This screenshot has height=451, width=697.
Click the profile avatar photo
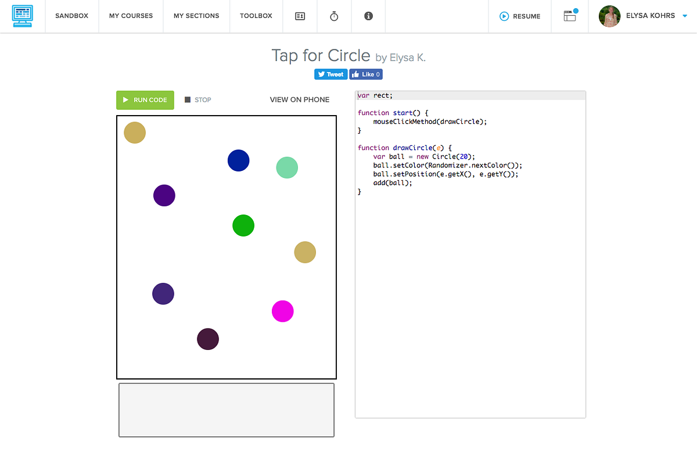point(609,16)
